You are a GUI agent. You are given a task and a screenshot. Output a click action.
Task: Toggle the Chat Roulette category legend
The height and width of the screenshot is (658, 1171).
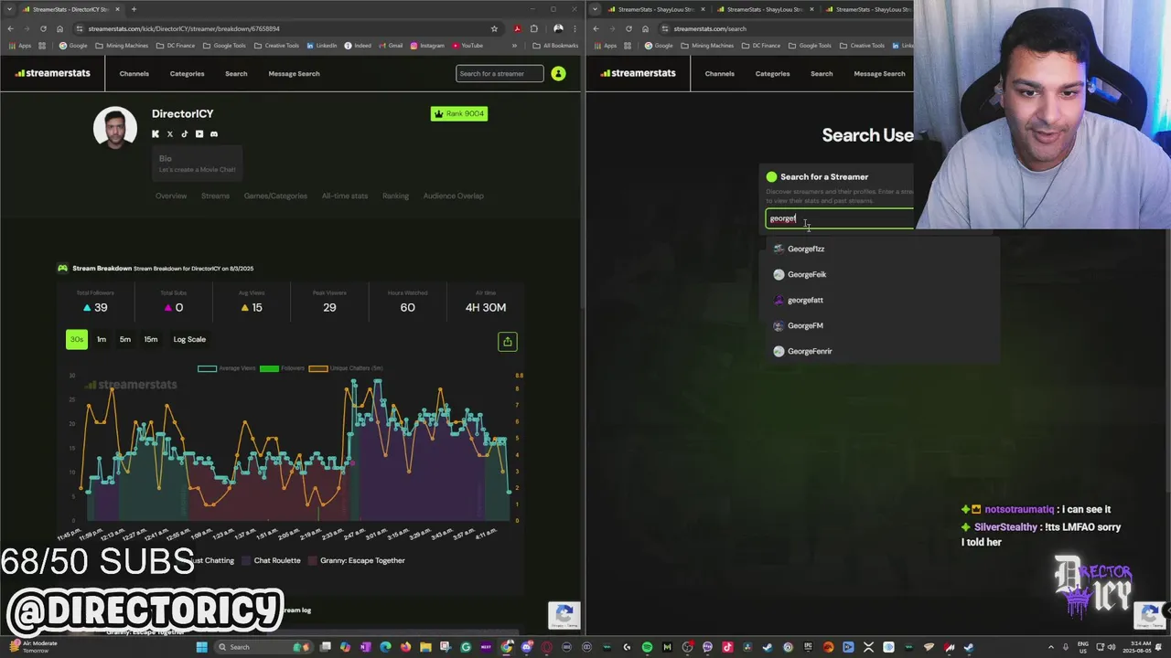tap(272, 560)
